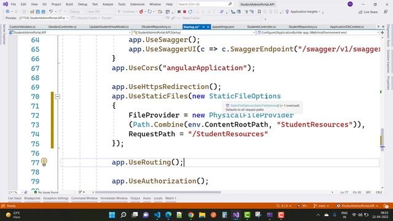Click the Undo arrow icon
Screen dimensions: 393x221
point(51,12)
